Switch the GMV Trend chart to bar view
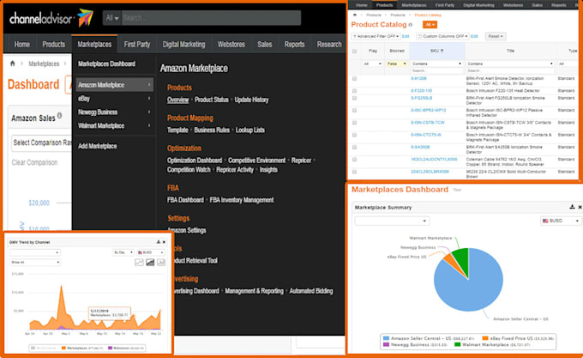 point(161,263)
